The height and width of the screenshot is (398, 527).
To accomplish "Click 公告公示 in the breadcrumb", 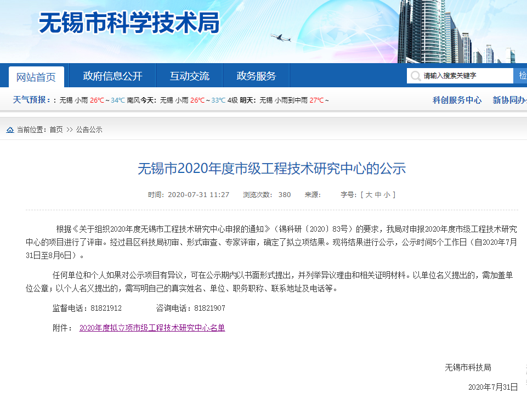I will [x=89, y=130].
